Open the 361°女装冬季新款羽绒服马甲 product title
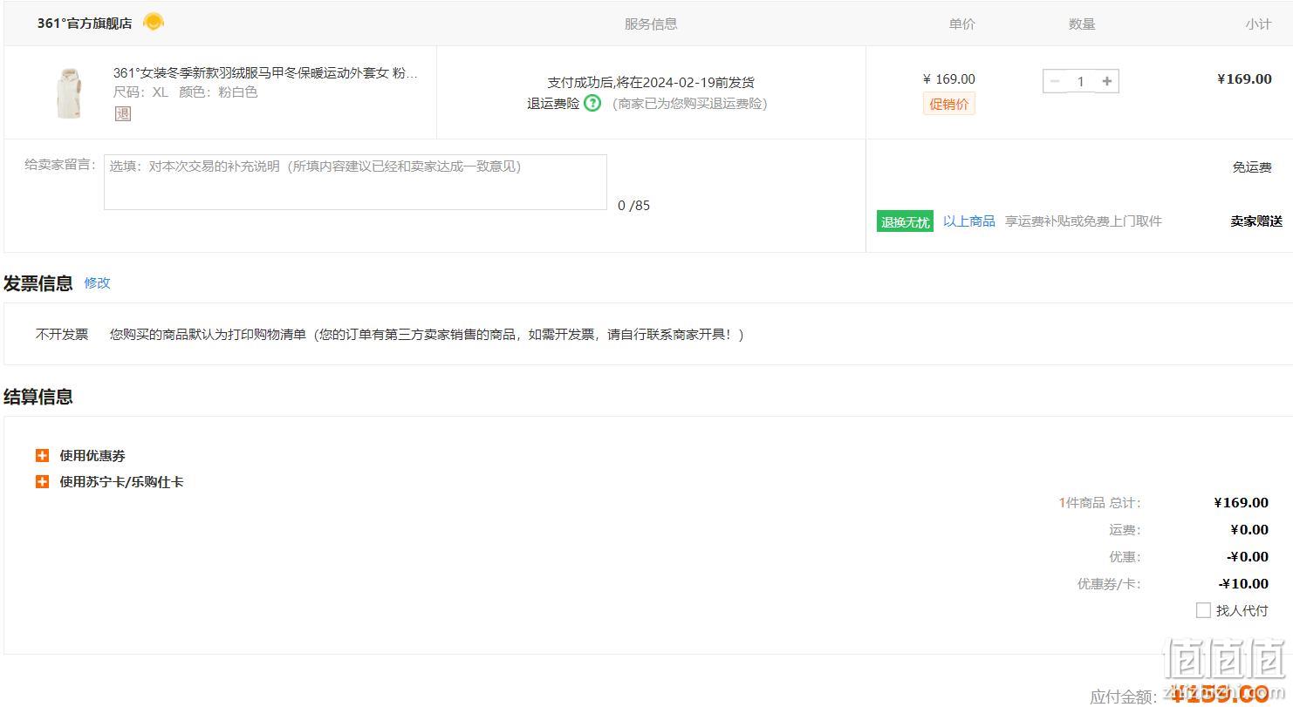 pyautogui.click(x=265, y=72)
